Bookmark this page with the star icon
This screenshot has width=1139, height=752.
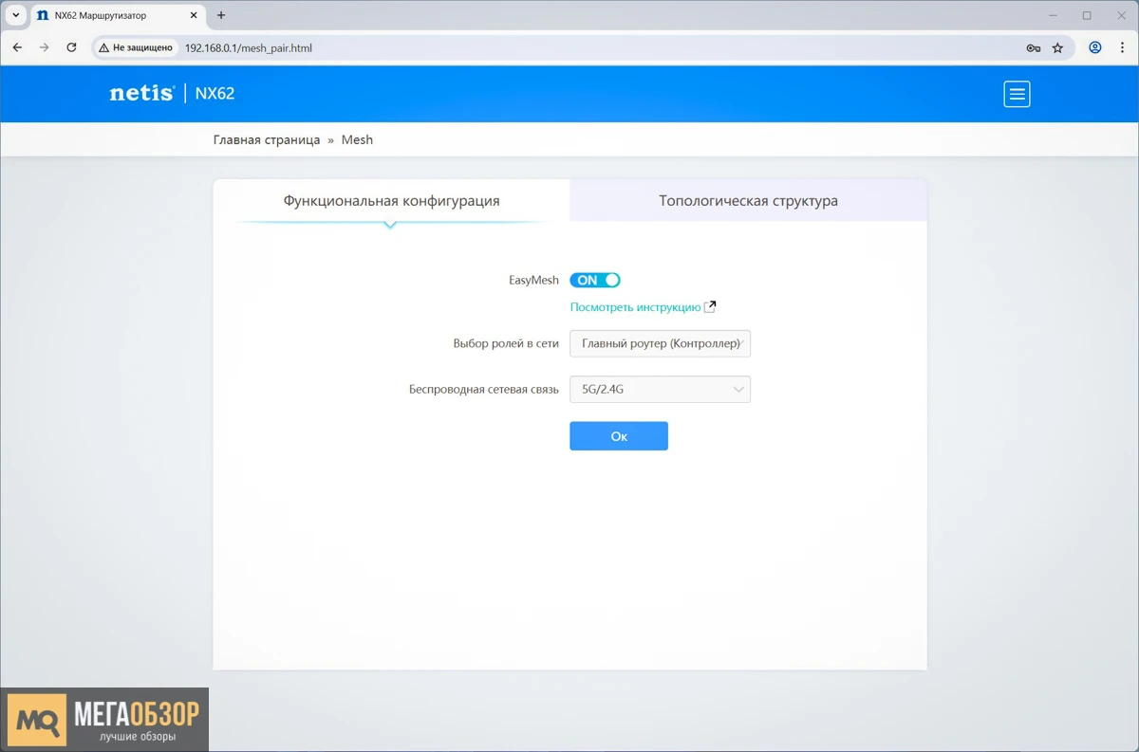[1057, 47]
